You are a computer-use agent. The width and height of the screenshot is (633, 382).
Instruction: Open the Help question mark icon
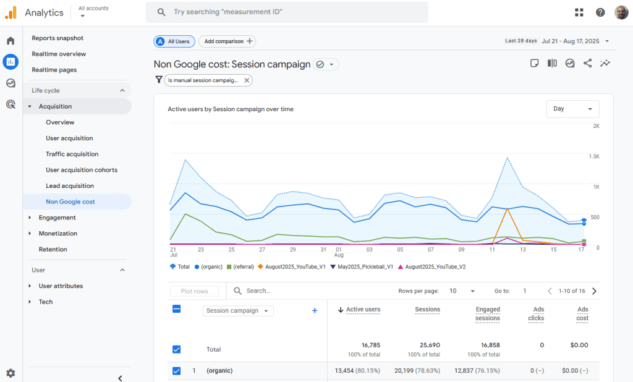tap(600, 12)
